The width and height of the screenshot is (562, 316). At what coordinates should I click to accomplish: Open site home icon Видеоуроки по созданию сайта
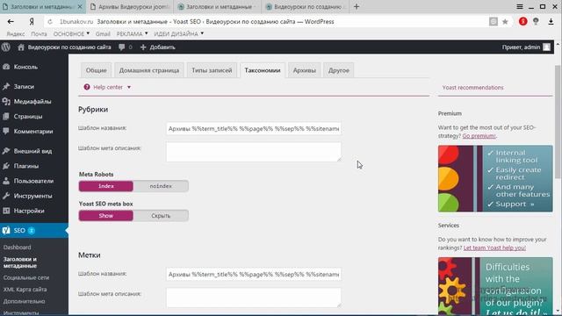tap(21, 47)
